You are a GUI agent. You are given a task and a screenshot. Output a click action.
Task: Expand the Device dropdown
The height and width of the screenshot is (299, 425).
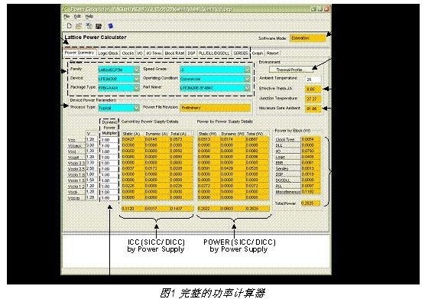(x=137, y=79)
